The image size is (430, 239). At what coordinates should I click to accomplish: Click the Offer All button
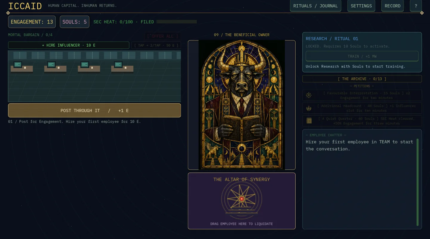[162, 36]
